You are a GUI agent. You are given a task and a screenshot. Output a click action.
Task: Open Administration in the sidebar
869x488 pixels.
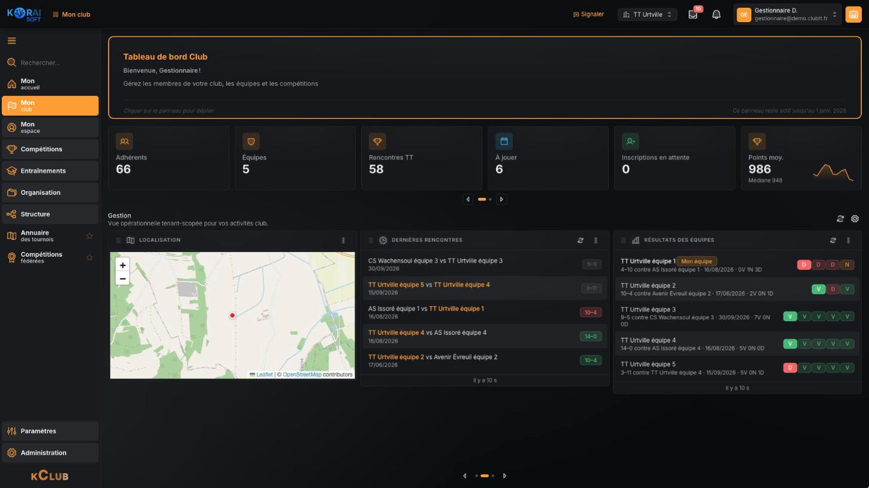pyautogui.click(x=50, y=453)
